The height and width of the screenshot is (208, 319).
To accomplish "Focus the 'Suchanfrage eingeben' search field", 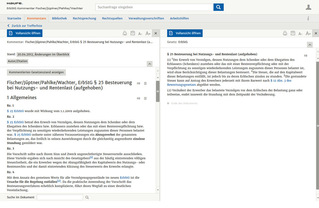I will [x=154, y=7].
